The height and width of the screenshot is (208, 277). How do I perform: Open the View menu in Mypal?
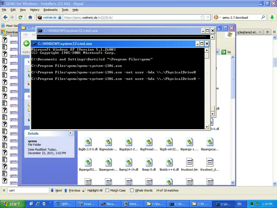pyautogui.click(x=23, y=10)
